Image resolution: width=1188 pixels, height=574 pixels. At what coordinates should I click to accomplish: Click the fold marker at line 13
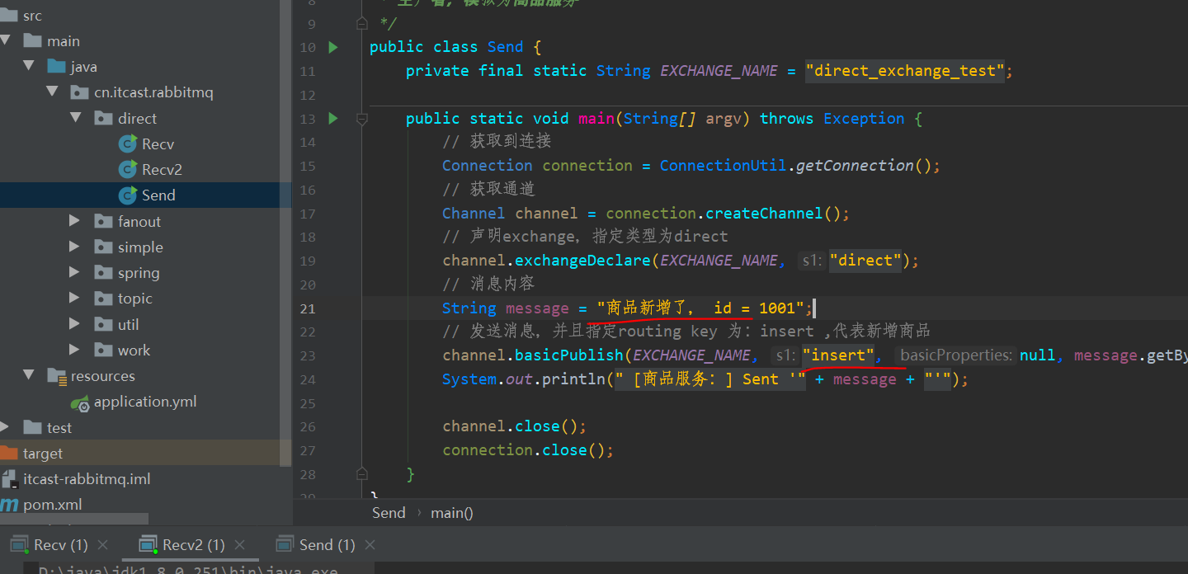point(361,119)
